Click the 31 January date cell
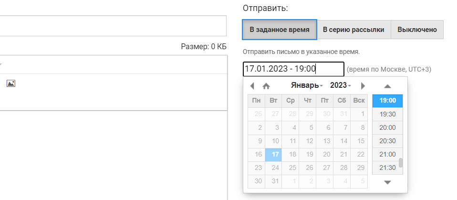 tap(274, 181)
